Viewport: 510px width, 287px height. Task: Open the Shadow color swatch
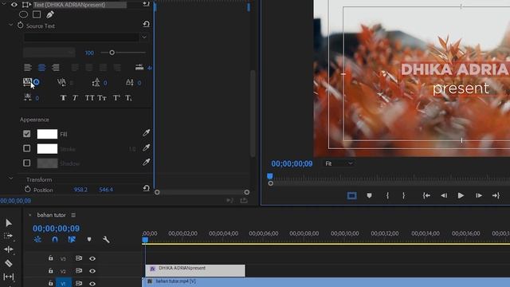point(47,163)
